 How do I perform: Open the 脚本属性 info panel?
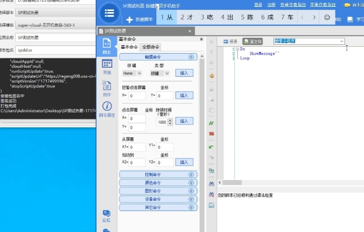107,109
